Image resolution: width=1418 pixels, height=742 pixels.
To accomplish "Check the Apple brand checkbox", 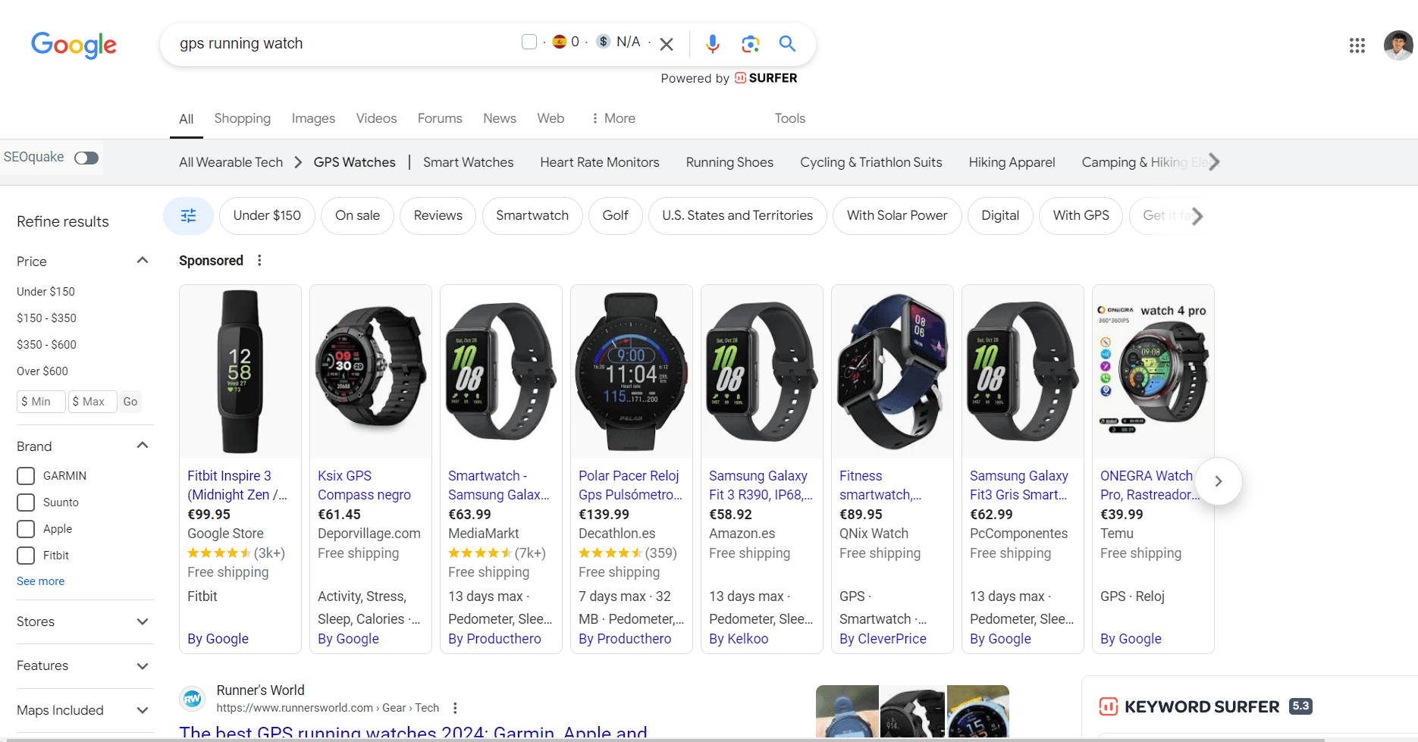I will [x=26, y=529].
